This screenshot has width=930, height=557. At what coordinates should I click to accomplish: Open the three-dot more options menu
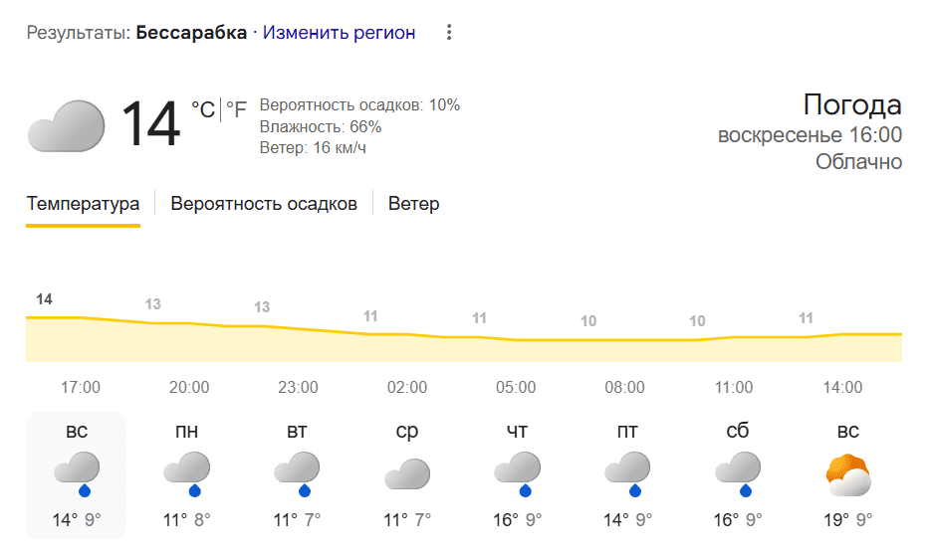coord(449,33)
